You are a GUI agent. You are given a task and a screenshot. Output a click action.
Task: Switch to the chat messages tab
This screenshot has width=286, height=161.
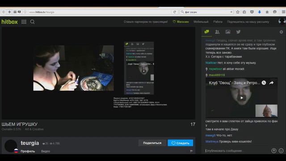[206, 32]
